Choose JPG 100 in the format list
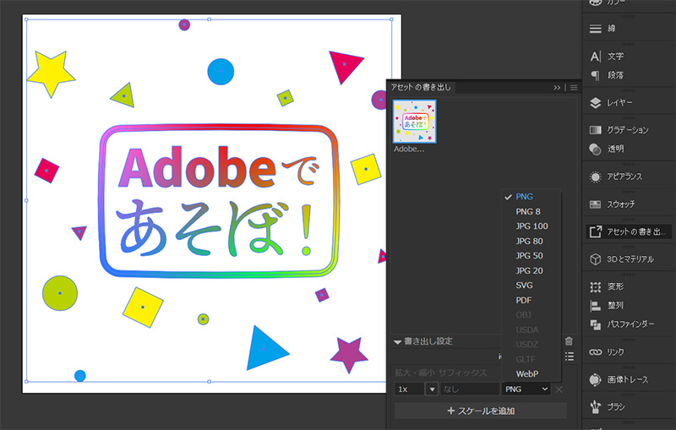 click(532, 226)
